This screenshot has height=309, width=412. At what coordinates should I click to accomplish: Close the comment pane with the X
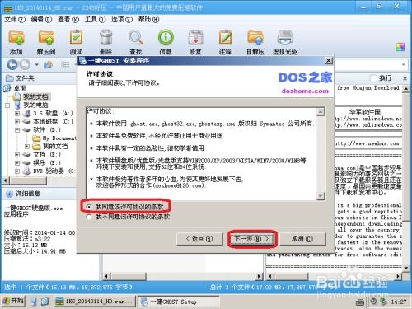pyautogui.click(x=405, y=78)
